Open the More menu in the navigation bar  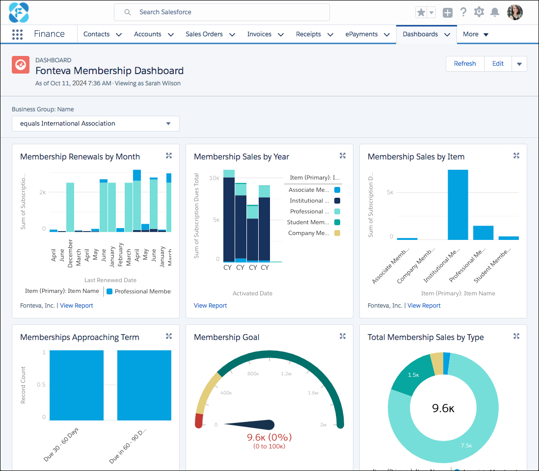pos(474,34)
